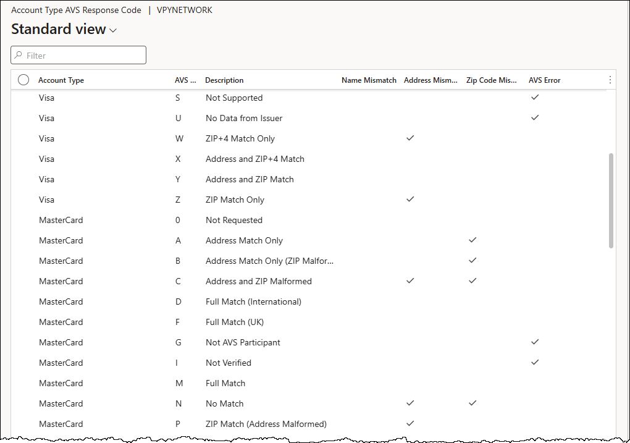Toggle Address Mismatch check for ZIP+4 Match Only
This screenshot has height=443, width=630.
point(410,138)
